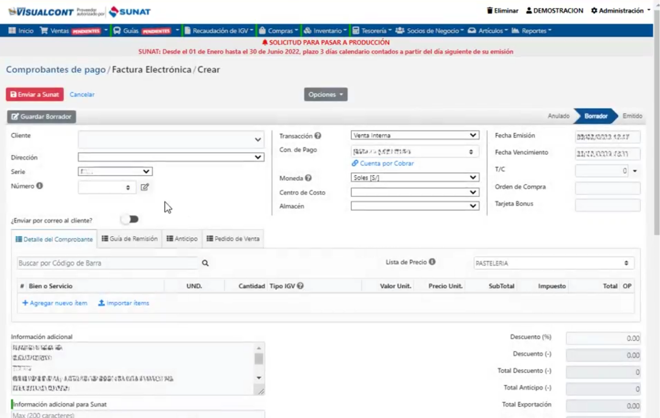Click the Transacción help question icon
Viewport: 660px width, 418px height.
coord(318,136)
